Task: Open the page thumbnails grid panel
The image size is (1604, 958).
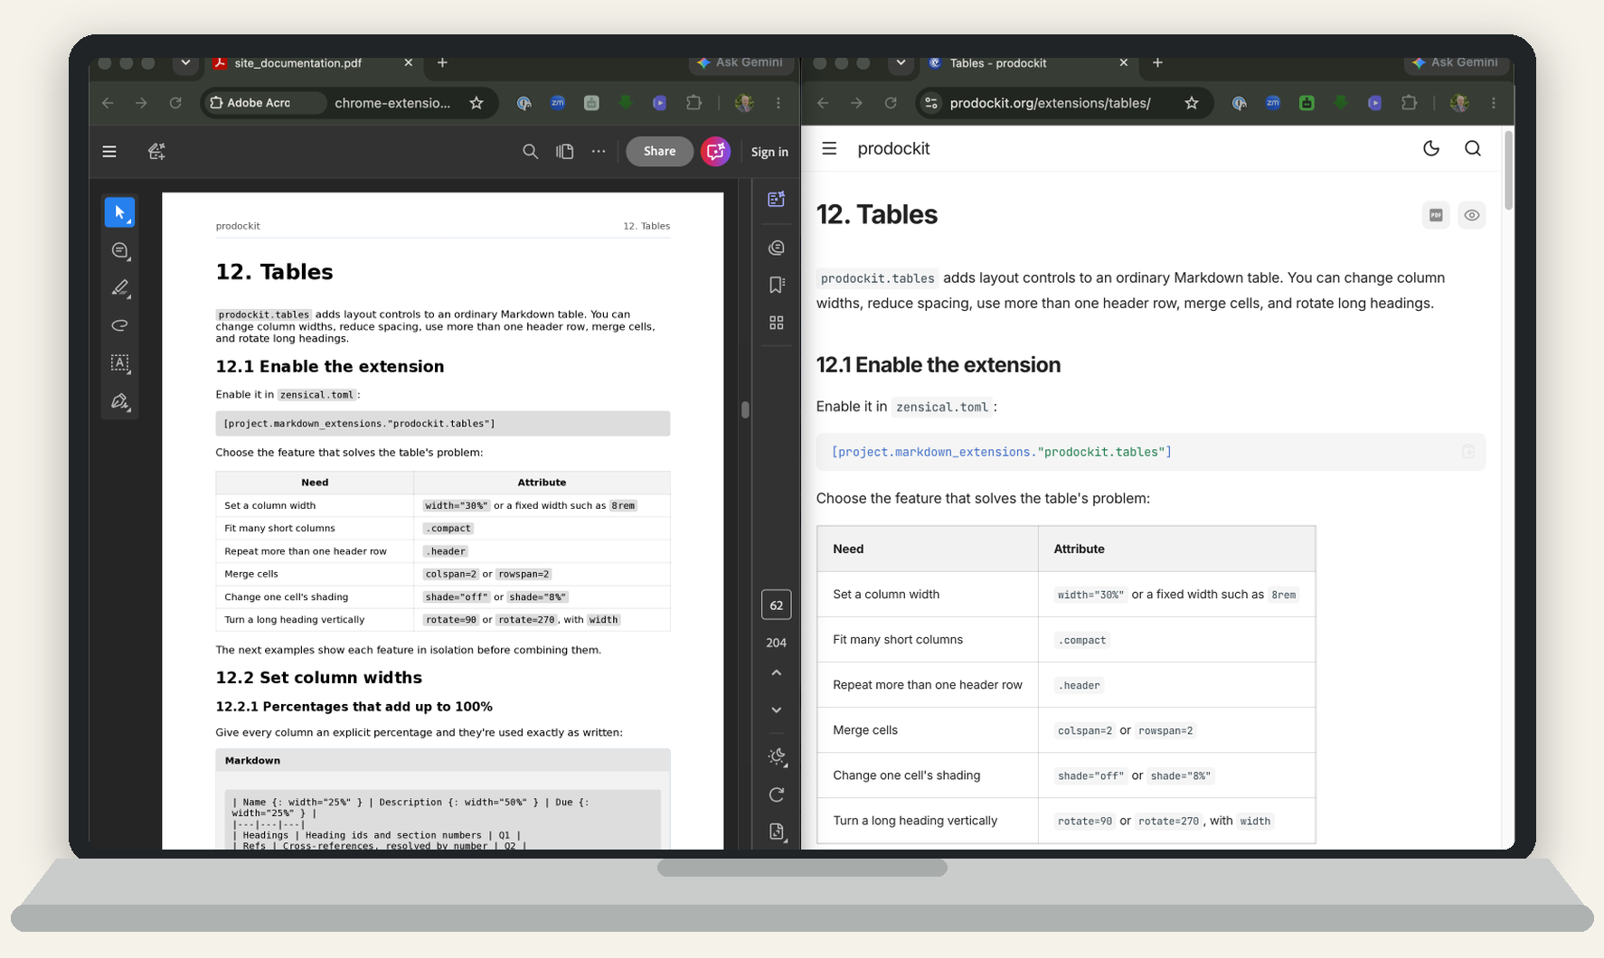Action: (776, 323)
